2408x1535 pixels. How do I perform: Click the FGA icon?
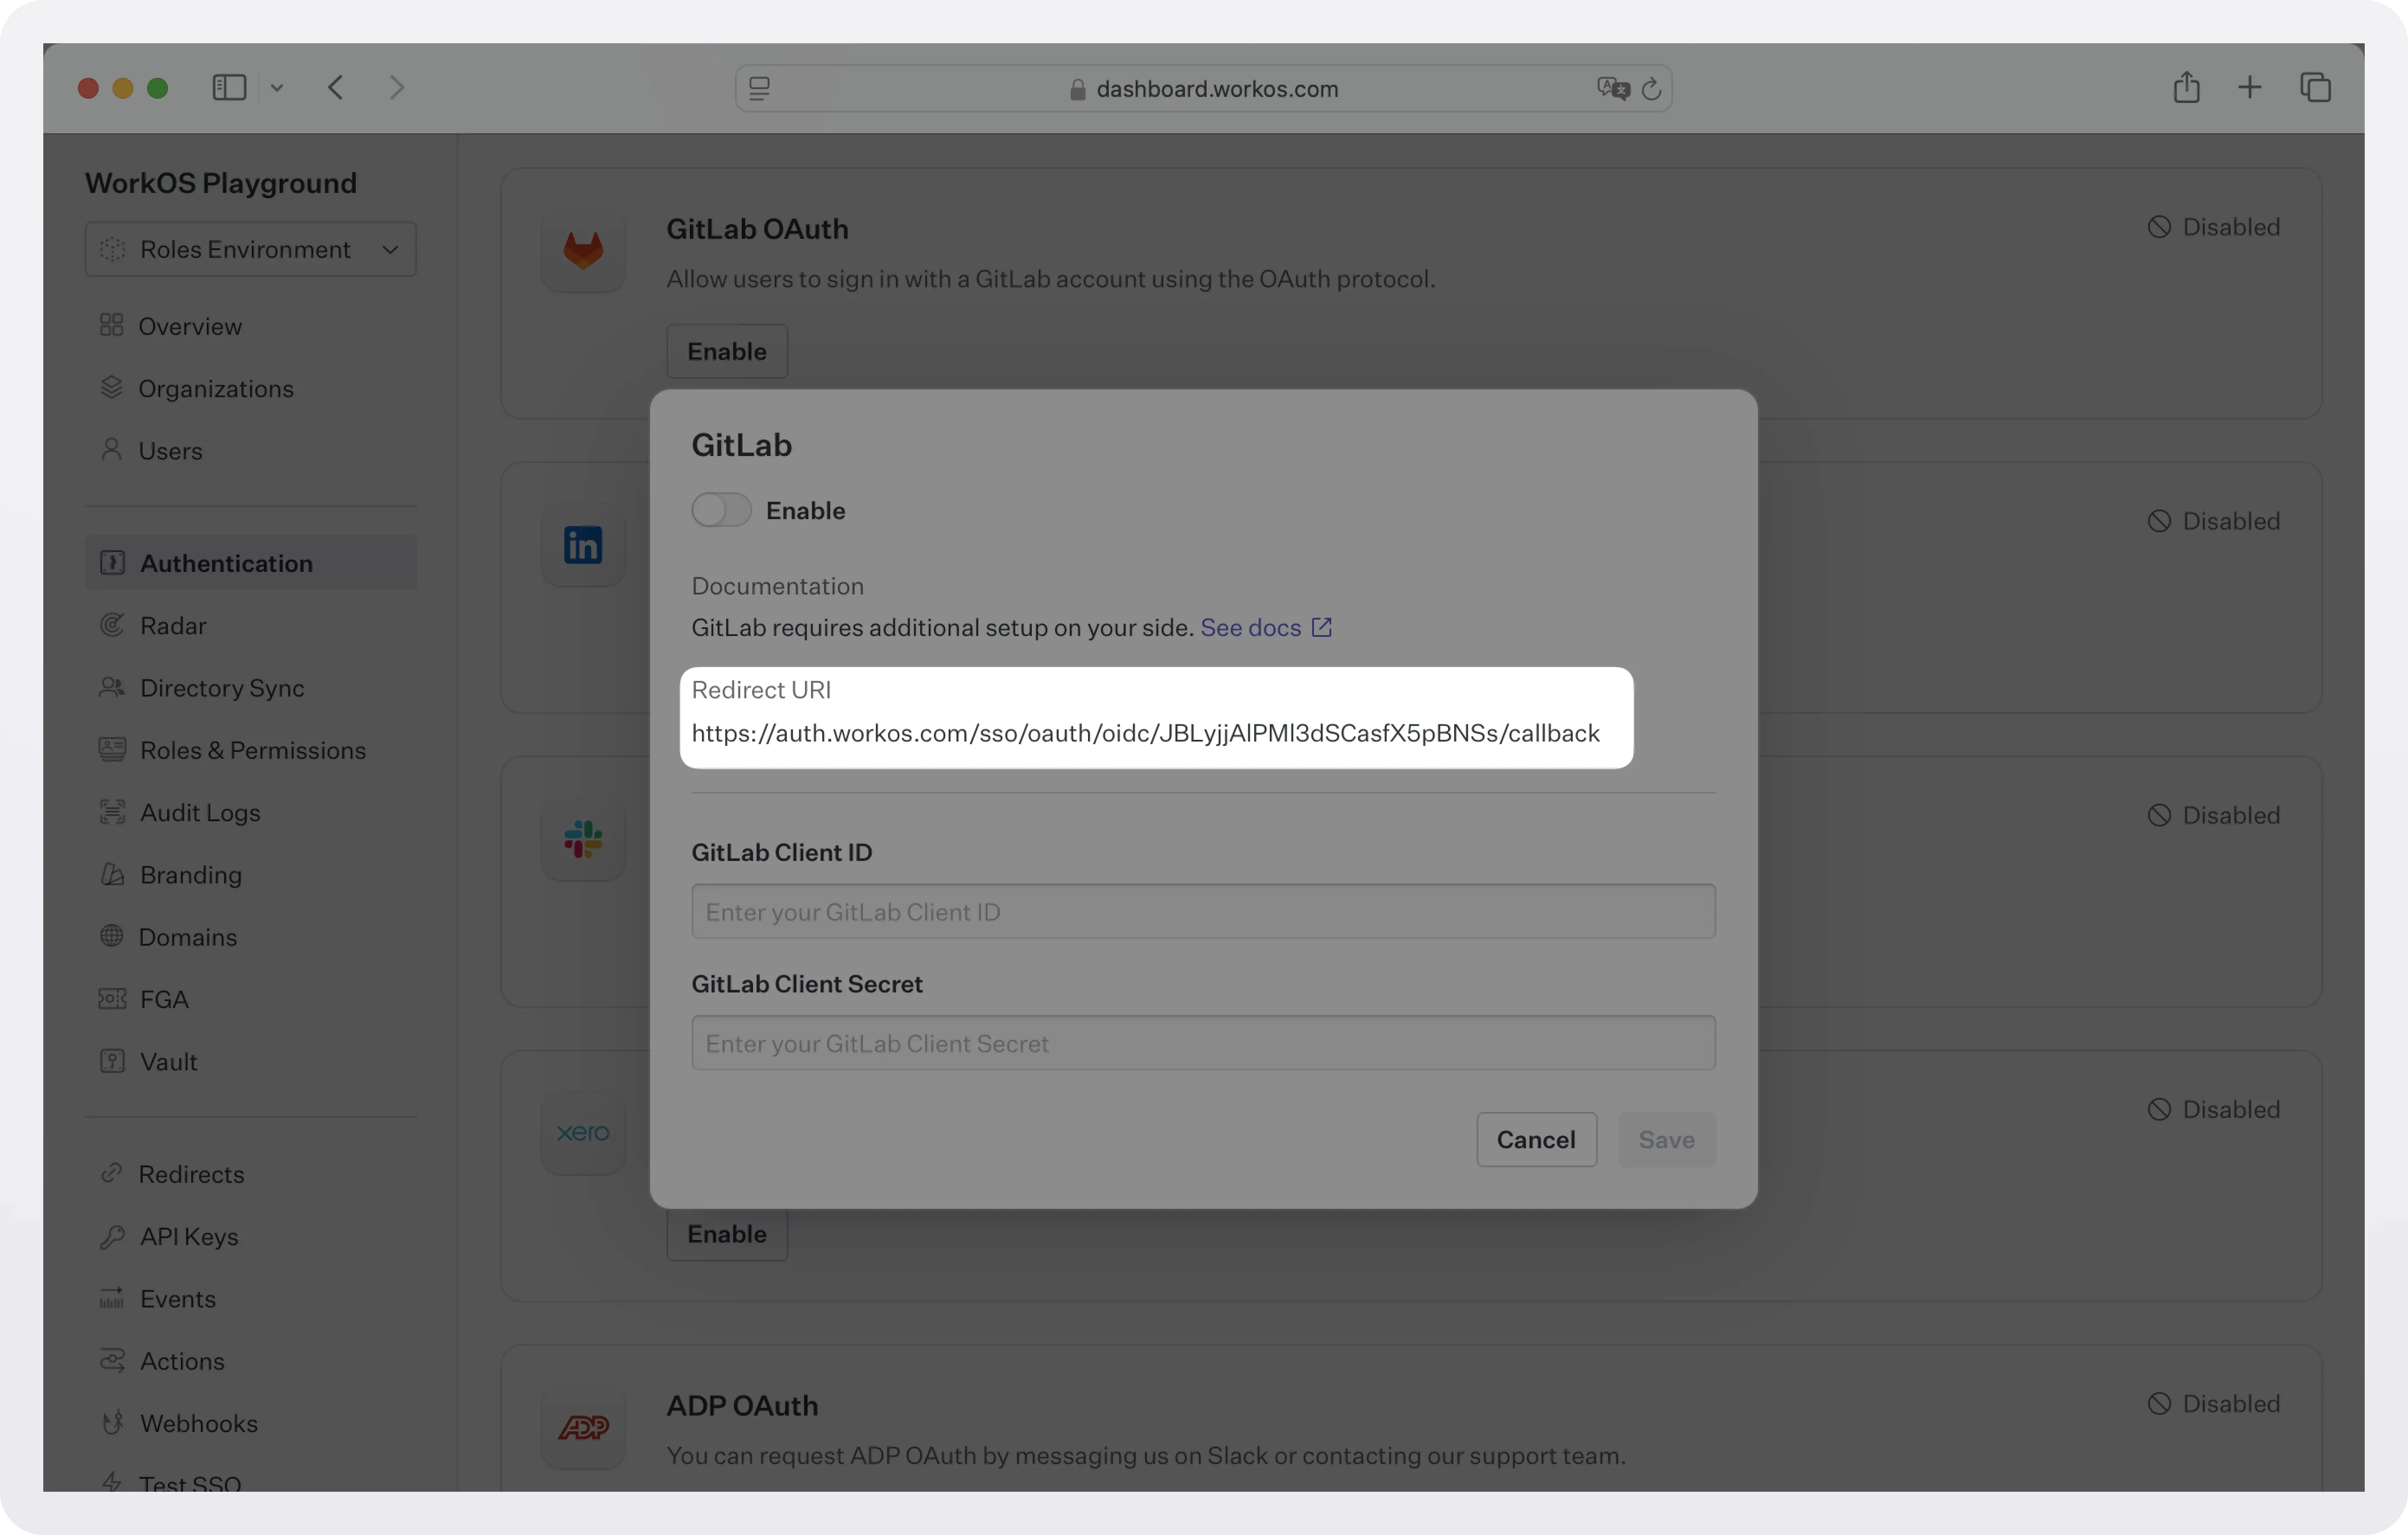112,999
